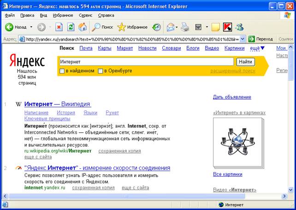Open the Блоги link
The height and width of the screenshot is (210, 296).
point(193,48)
